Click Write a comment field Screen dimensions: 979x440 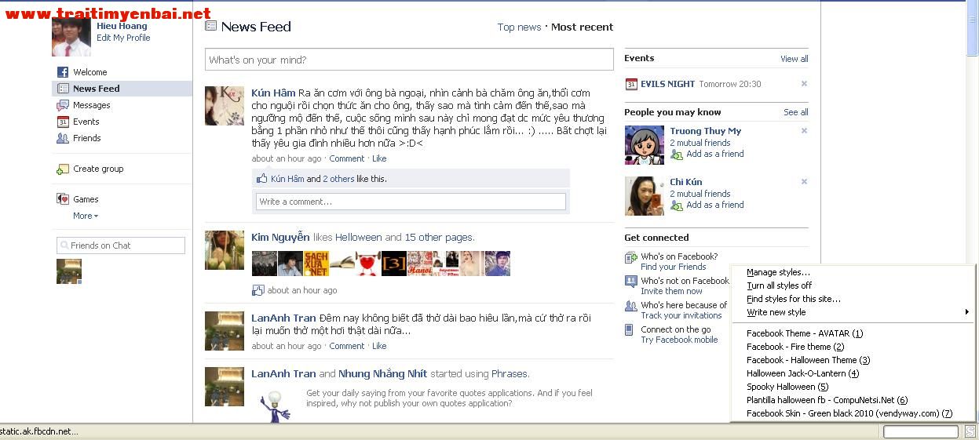coord(411,202)
